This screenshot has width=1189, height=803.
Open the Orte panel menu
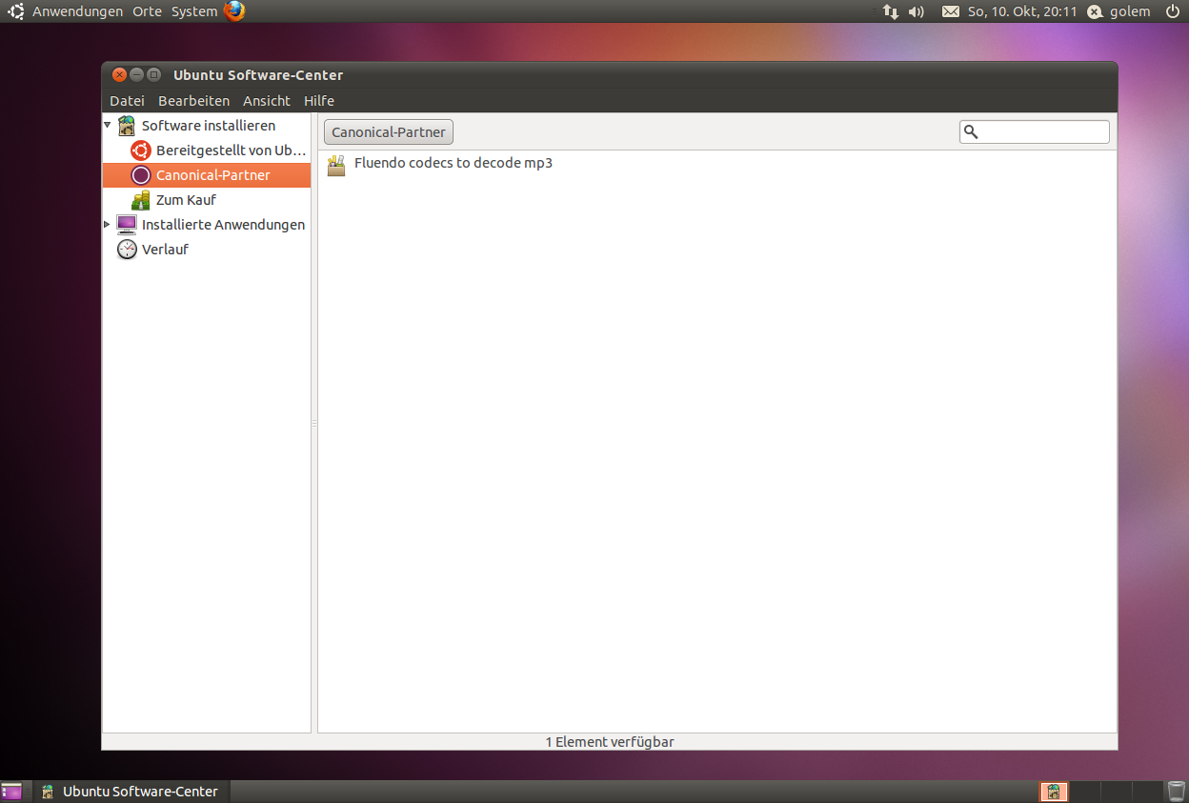[x=147, y=11]
